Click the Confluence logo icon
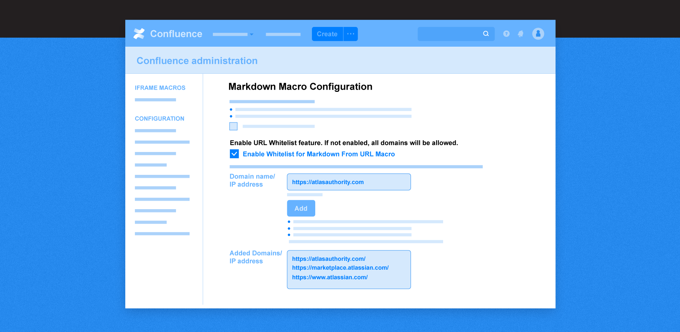 (139, 34)
